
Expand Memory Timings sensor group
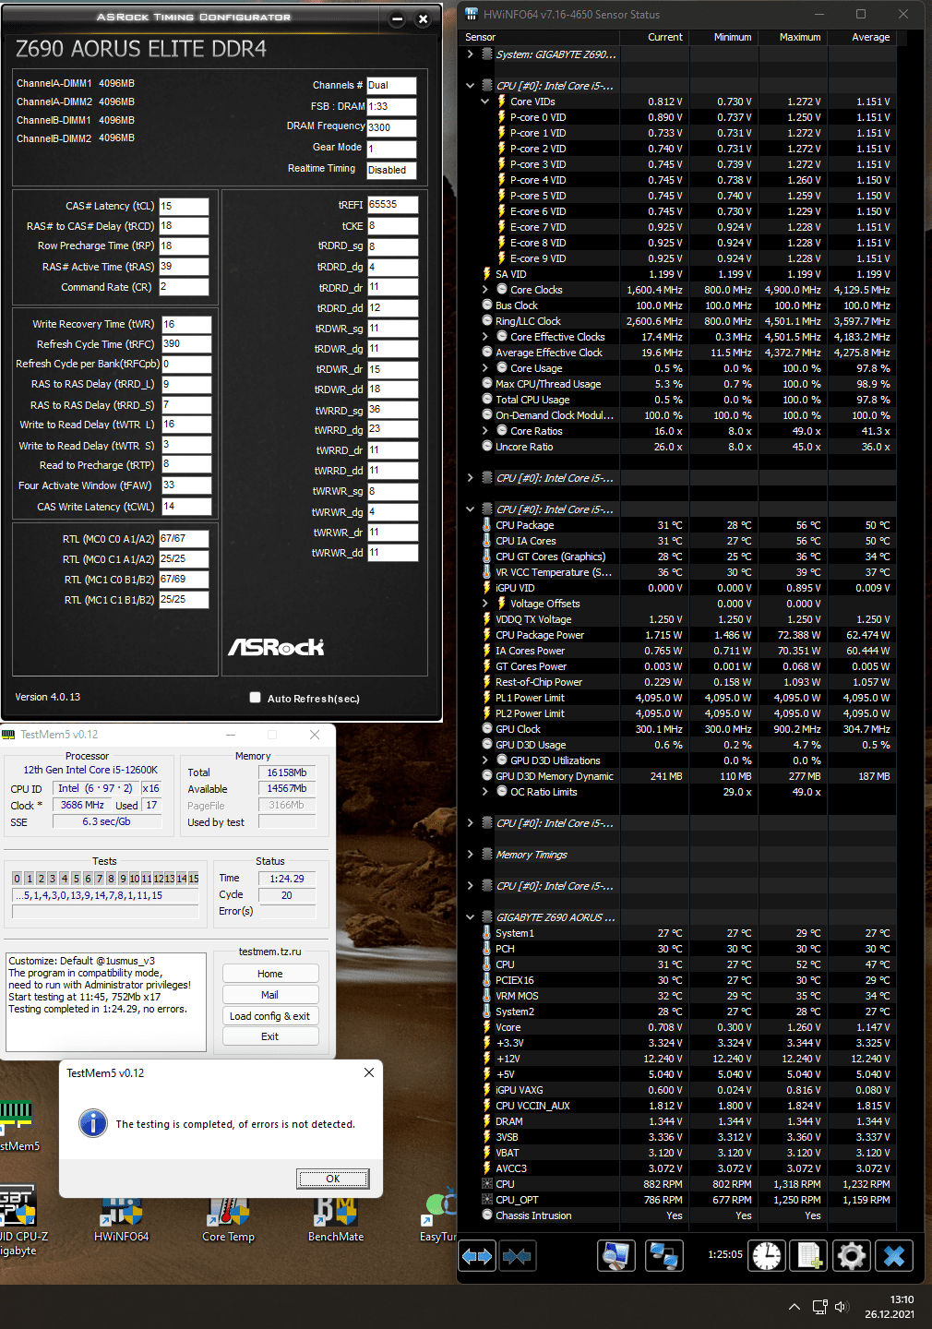click(x=470, y=855)
